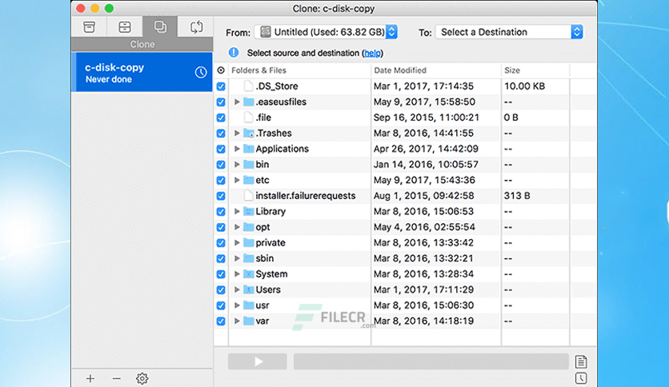The height and width of the screenshot is (387, 669).
Task: Click the date May 4, 2016, 02:55:54
Action: [424, 227]
